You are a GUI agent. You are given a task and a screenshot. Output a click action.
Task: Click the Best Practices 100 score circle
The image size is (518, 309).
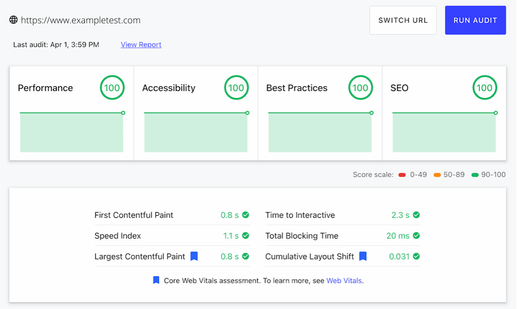pyautogui.click(x=361, y=88)
